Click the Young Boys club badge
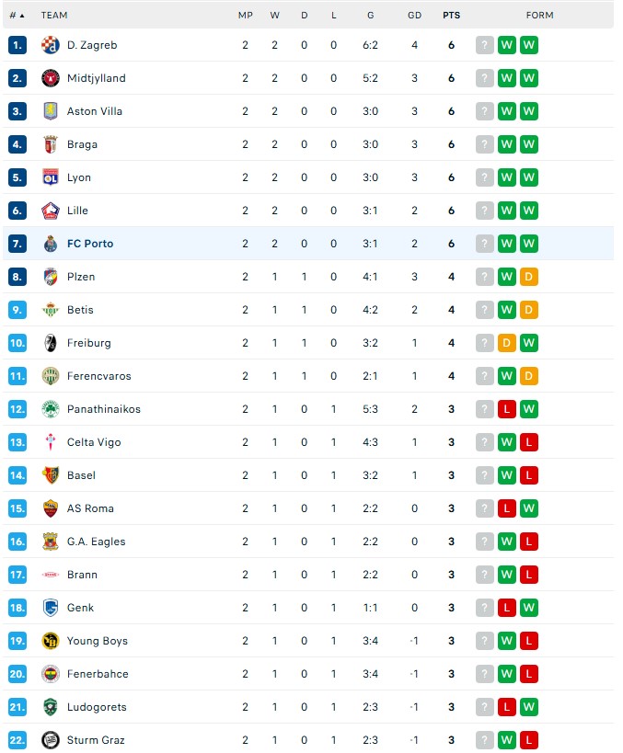Screen dimensions: 623x753 (51, 641)
